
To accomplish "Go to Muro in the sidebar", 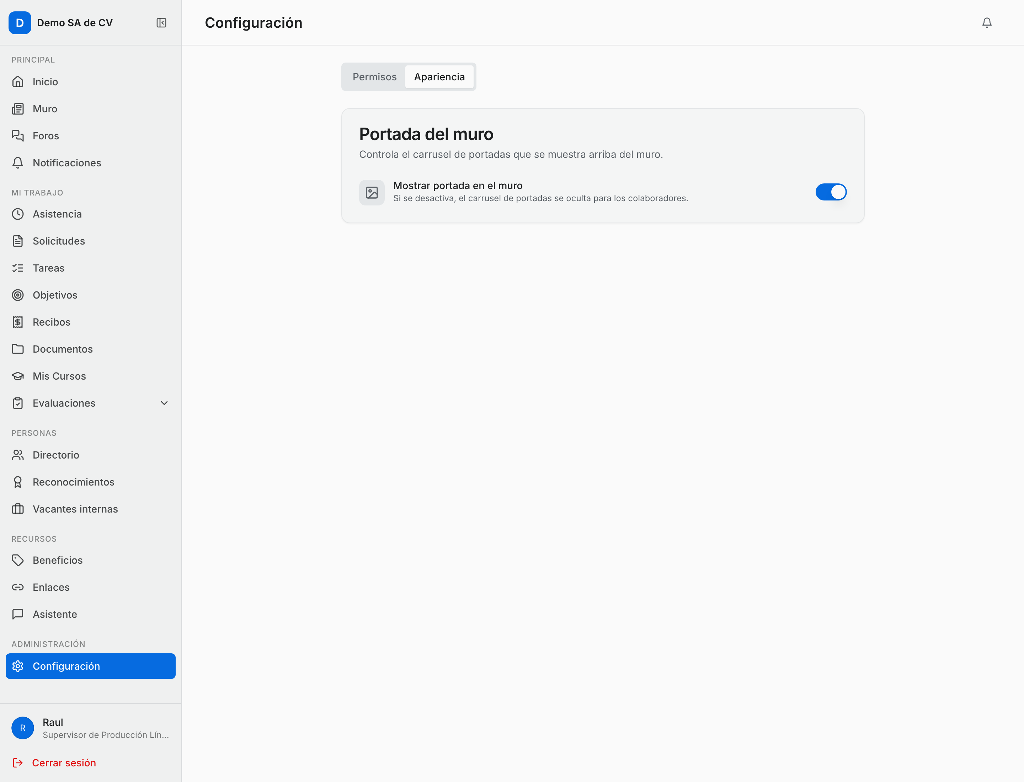I will pos(90,109).
